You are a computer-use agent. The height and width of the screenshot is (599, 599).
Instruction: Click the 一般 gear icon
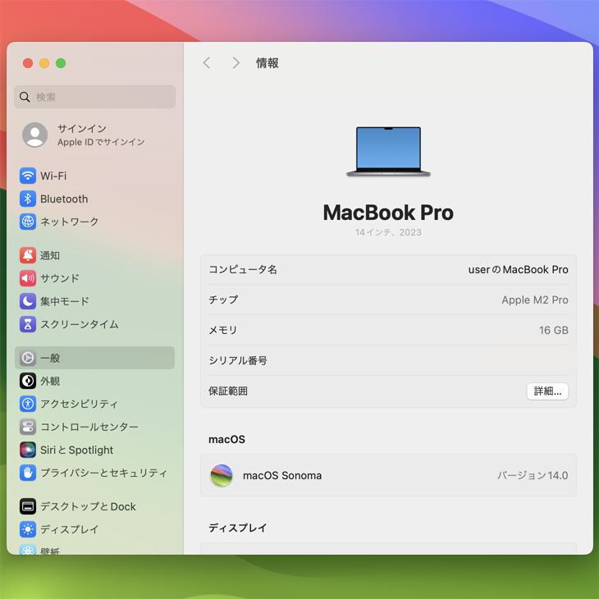[x=28, y=358]
